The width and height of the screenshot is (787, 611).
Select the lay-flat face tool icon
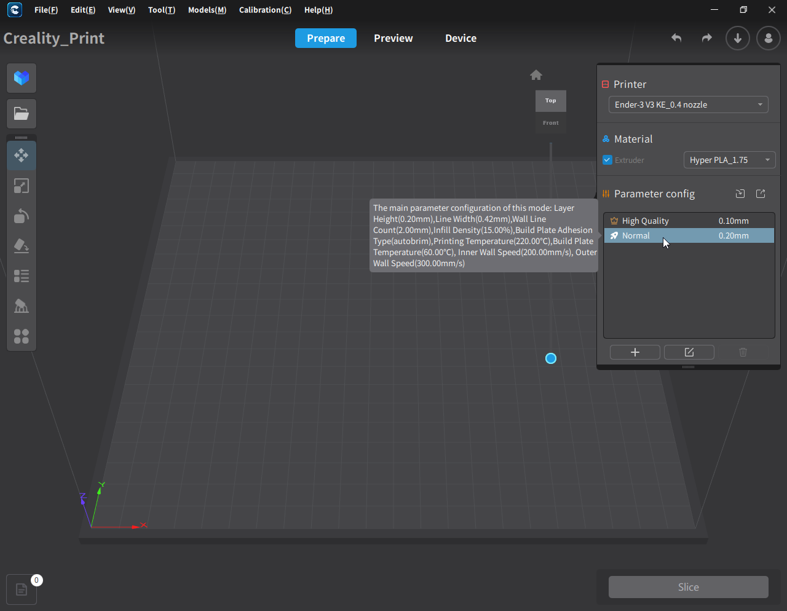coord(22,246)
